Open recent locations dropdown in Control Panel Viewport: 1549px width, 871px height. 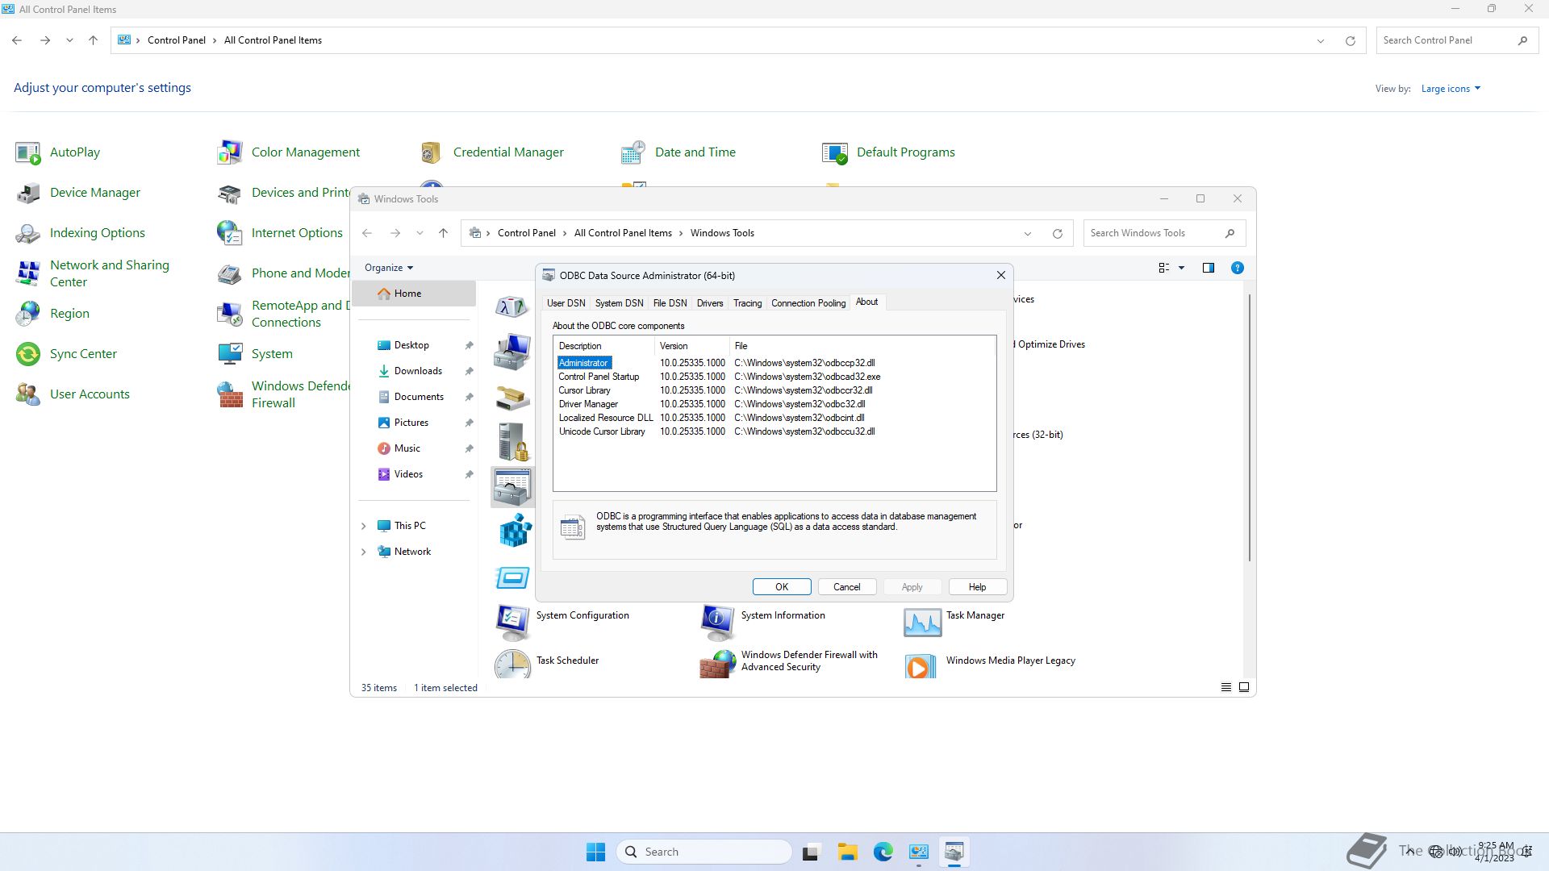69,40
